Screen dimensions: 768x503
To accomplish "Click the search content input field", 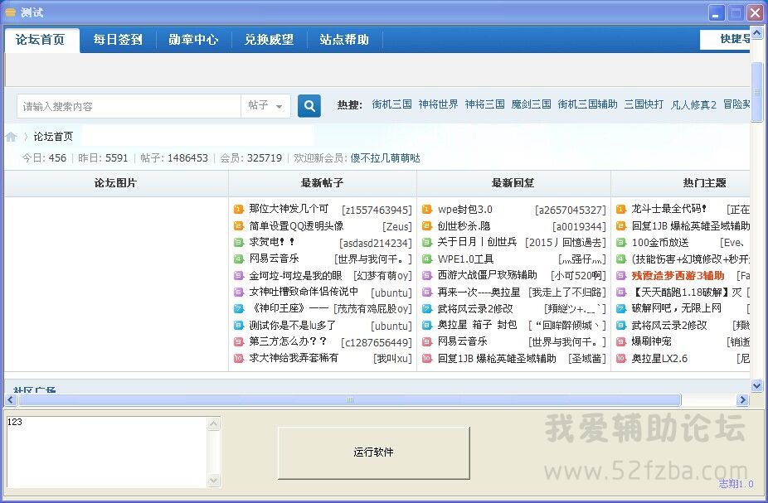I will [x=129, y=106].
